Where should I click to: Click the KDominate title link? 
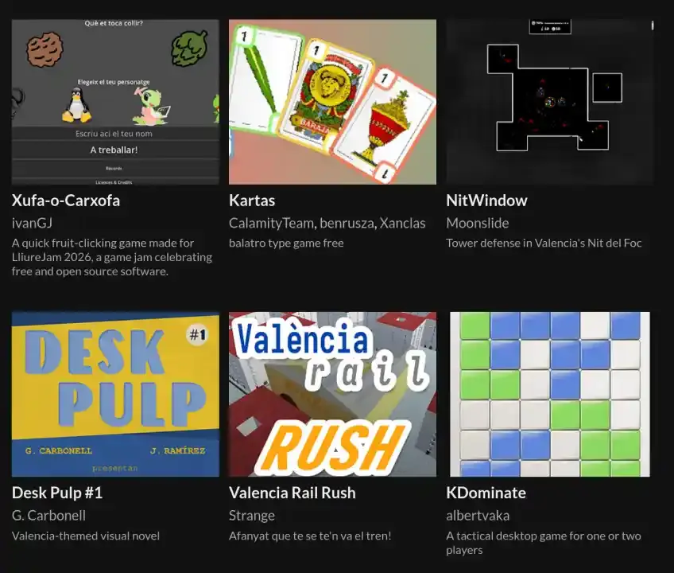[x=486, y=493]
